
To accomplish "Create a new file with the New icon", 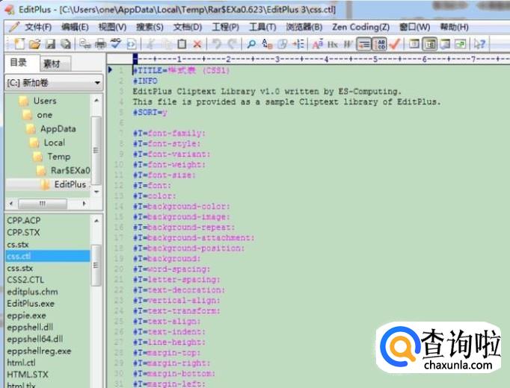I will pyautogui.click(x=19, y=44).
